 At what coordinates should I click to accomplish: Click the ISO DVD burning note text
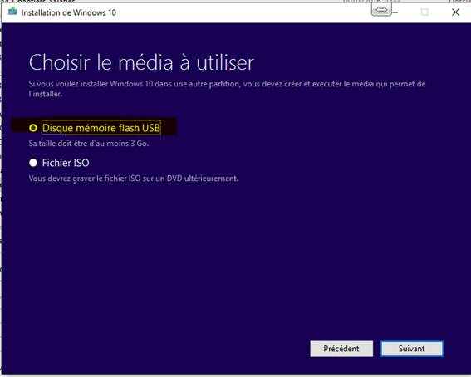[x=134, y=179]
